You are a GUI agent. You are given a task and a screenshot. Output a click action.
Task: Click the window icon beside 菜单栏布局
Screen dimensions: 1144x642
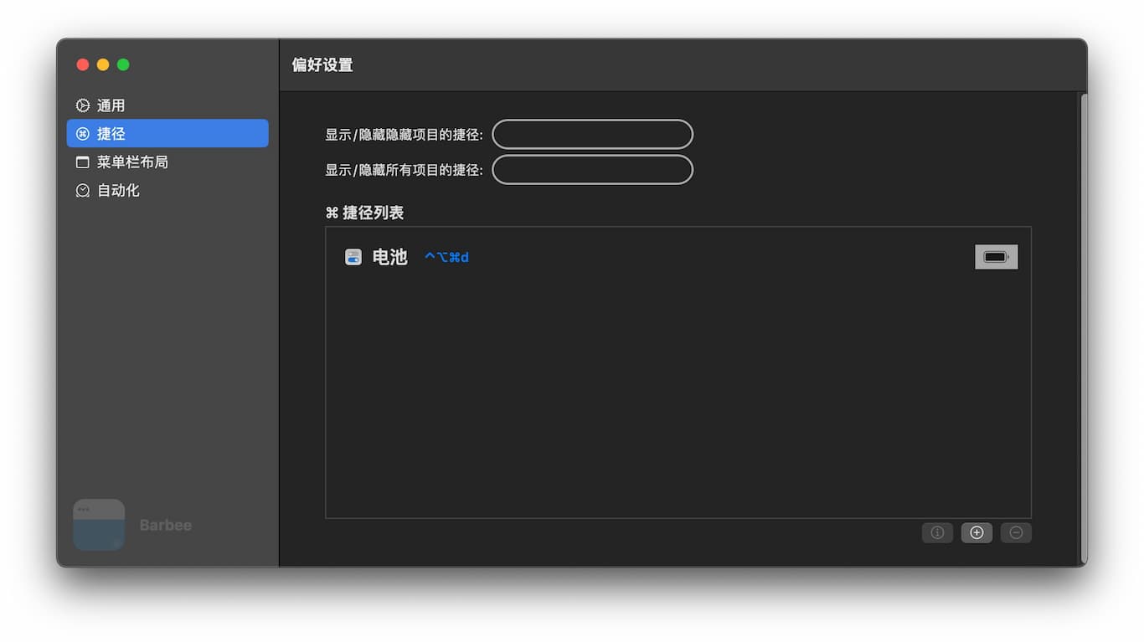[82, 162]
